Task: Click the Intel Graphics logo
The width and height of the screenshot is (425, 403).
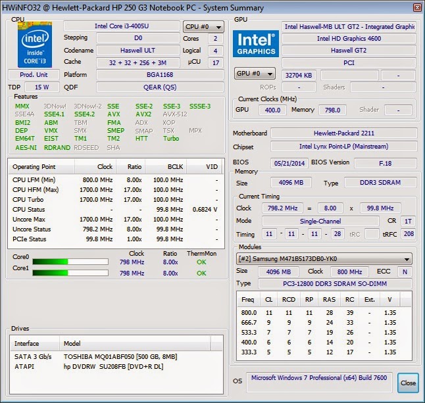Action: click(256, 43)
